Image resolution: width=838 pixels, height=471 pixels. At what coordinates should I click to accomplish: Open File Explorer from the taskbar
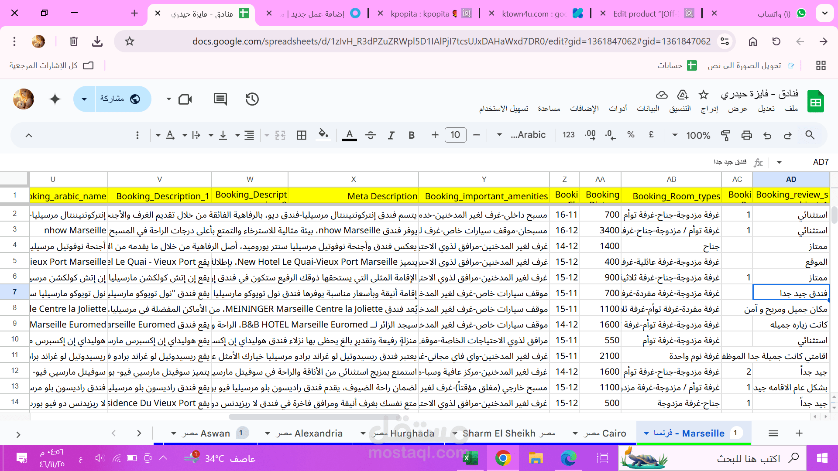point(536,458)
